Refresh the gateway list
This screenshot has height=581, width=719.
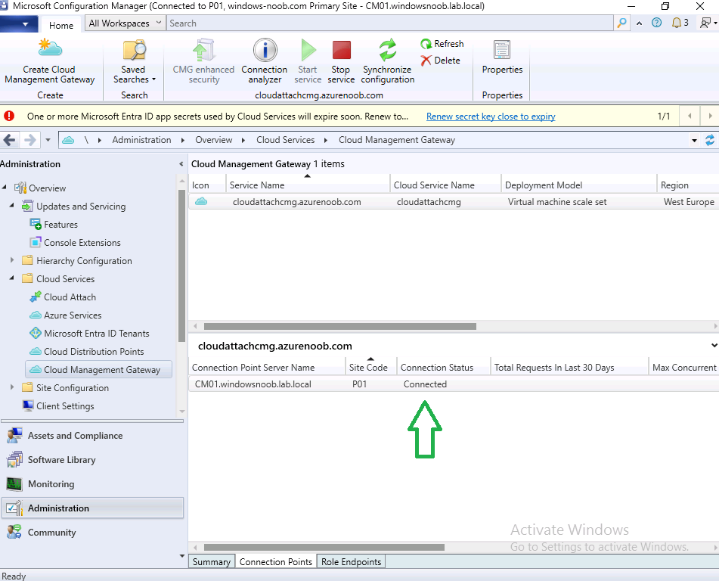pyautogui.click(x=442, y=44)
